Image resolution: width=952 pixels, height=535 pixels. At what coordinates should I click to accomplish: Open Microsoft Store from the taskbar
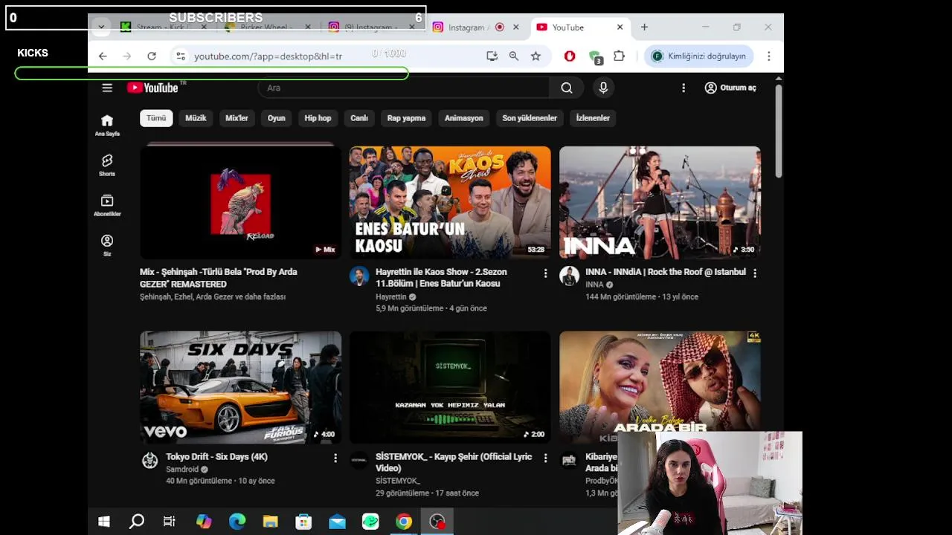[303, 522]
